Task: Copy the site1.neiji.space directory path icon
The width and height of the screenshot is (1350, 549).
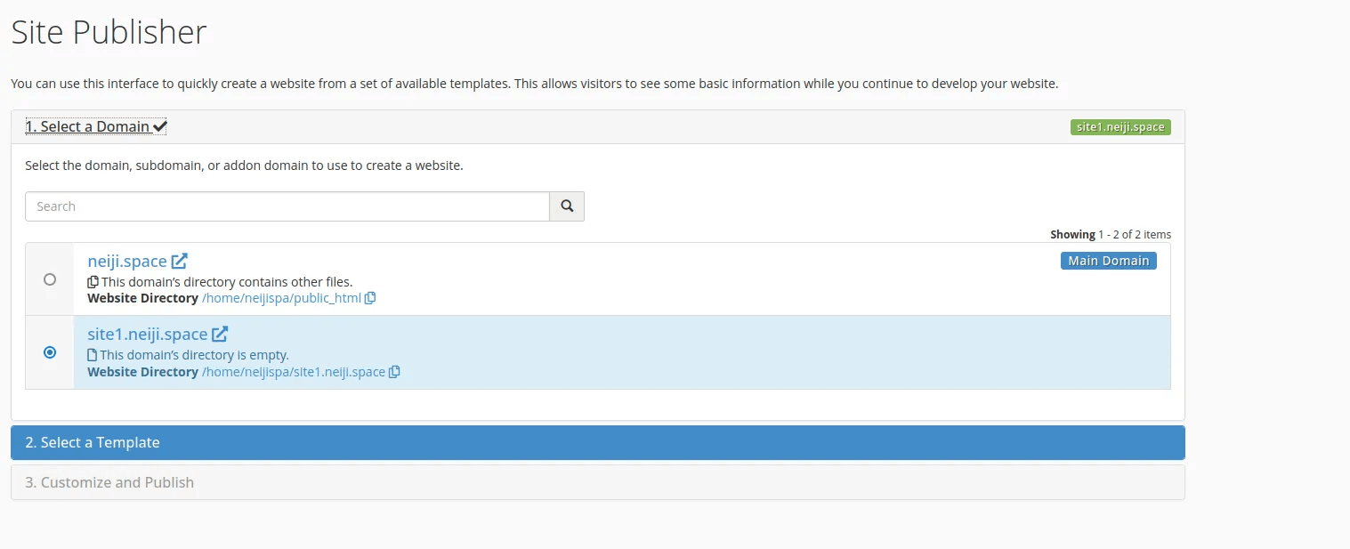Action: 394,372
